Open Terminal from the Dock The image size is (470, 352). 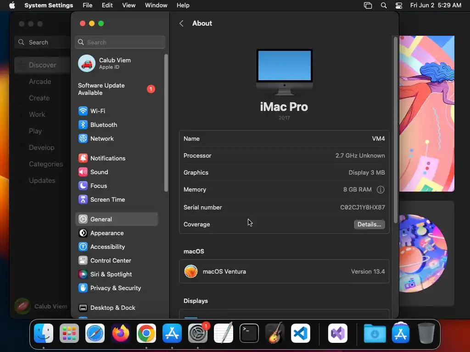point(249,333)
